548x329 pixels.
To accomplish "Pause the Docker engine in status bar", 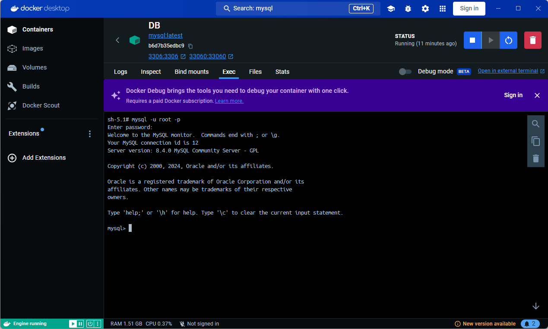I will (x=80, y=324).
